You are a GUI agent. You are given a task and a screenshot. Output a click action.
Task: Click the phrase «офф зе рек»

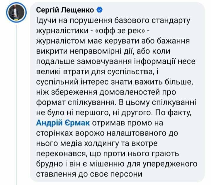click(120, 31)
